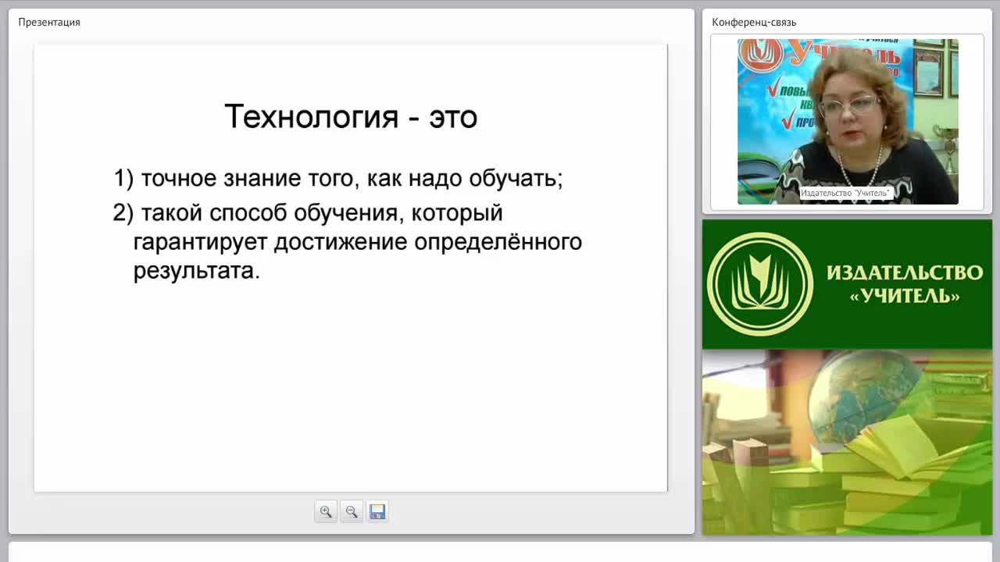The height and width of the screenshot is (562, 1000).
Task: Click the 'Издательство "Учитель"' video name label
Action: [x=845, y=193]
